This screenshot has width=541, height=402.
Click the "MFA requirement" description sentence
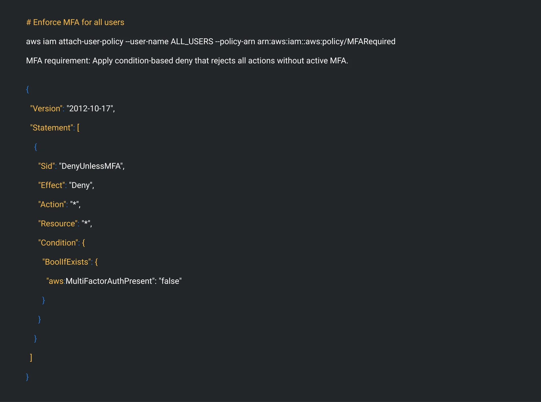point(187,61)
